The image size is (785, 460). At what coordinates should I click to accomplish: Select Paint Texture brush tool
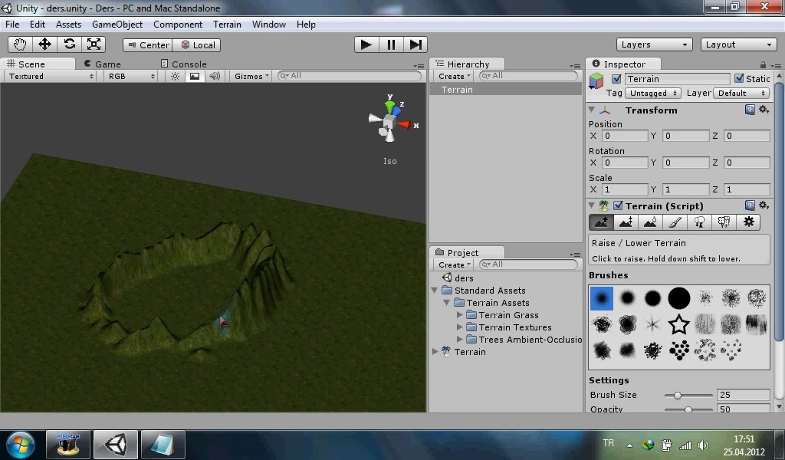click(x=675, y=222)
